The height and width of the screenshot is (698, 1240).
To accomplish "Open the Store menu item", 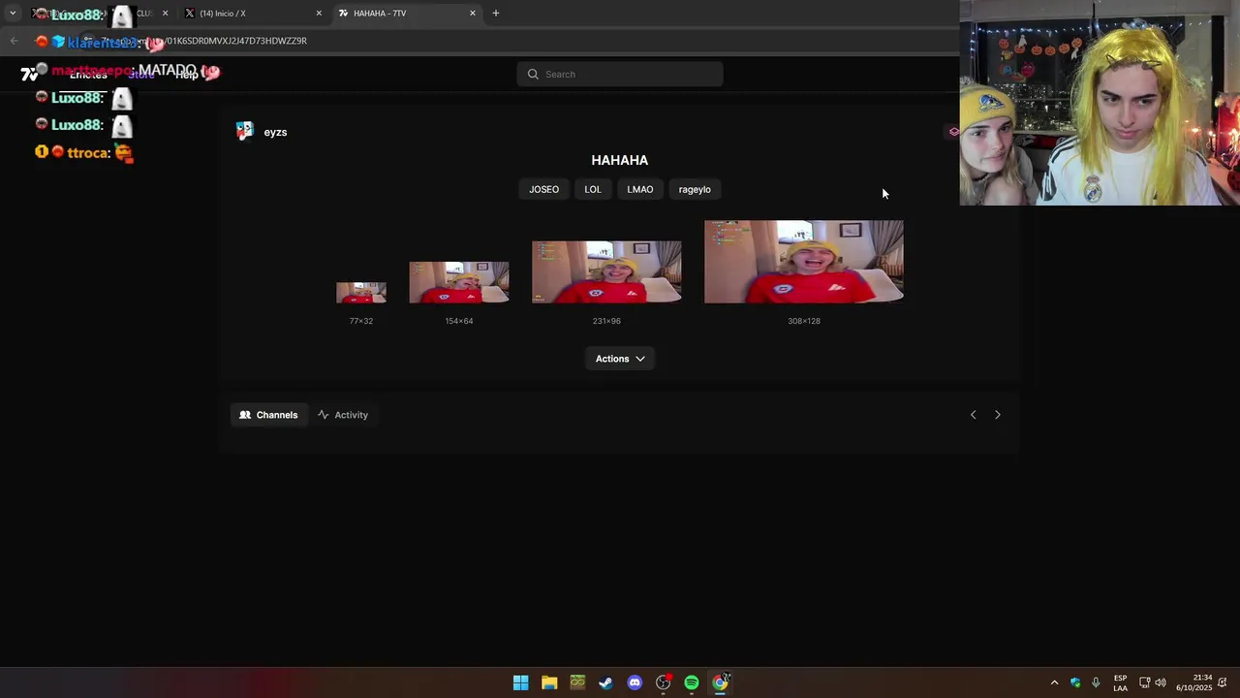I will [141, 75].
